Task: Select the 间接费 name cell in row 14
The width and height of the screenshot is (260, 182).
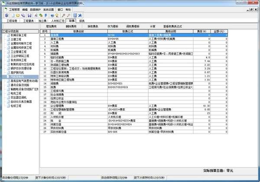Action: click(79, 83)
